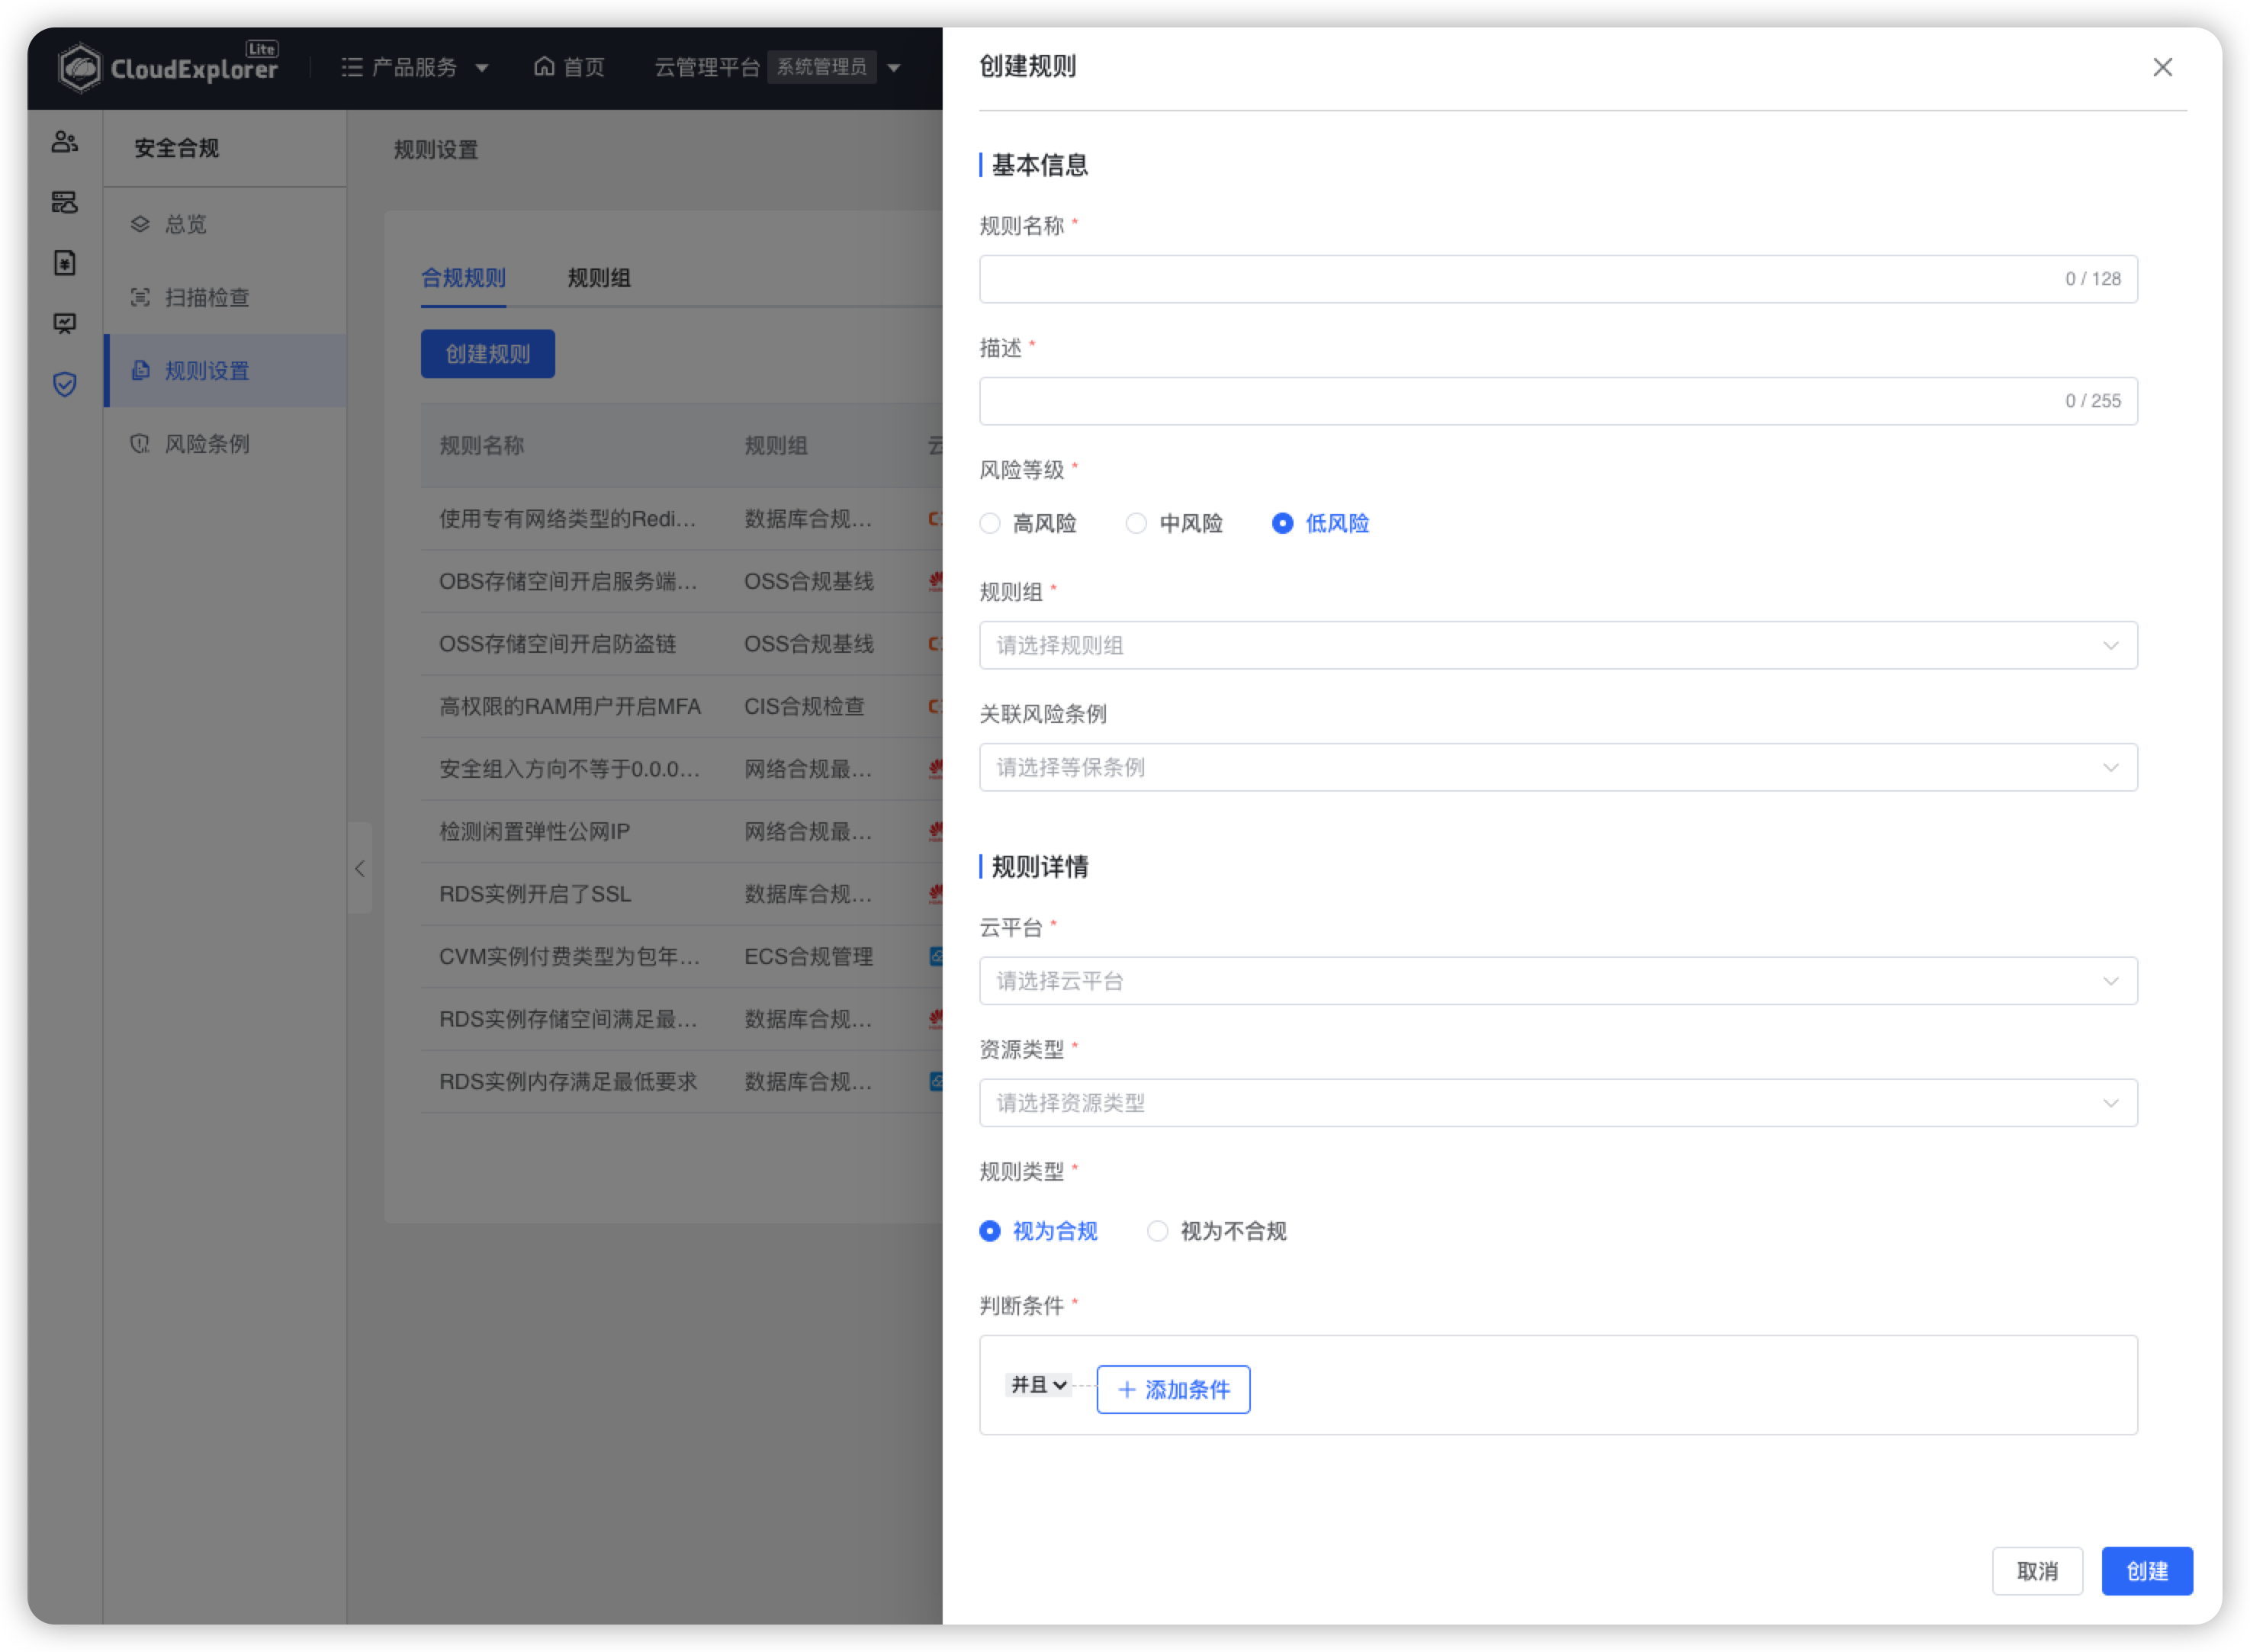Click the CloudExplorer logo icon
The image size is (2250, 1652).
point(80,68)
